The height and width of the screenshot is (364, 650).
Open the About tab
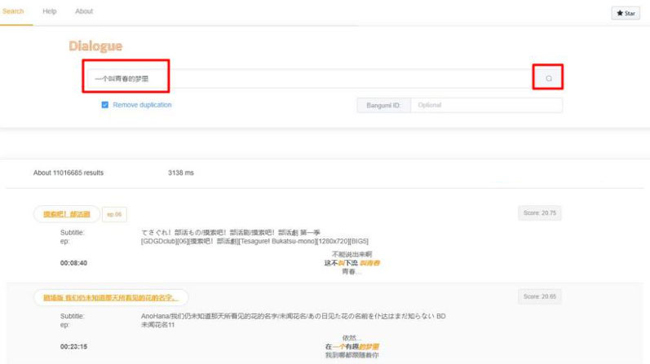[84, 11]
